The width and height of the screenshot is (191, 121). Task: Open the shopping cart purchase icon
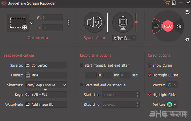[x=166, y=3]
